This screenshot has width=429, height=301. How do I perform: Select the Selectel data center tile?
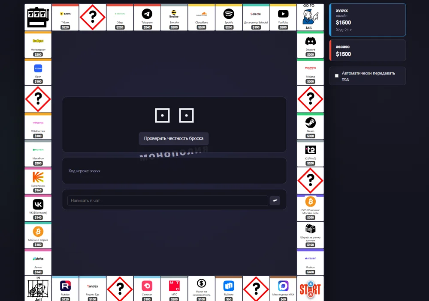tap(256, 17)
